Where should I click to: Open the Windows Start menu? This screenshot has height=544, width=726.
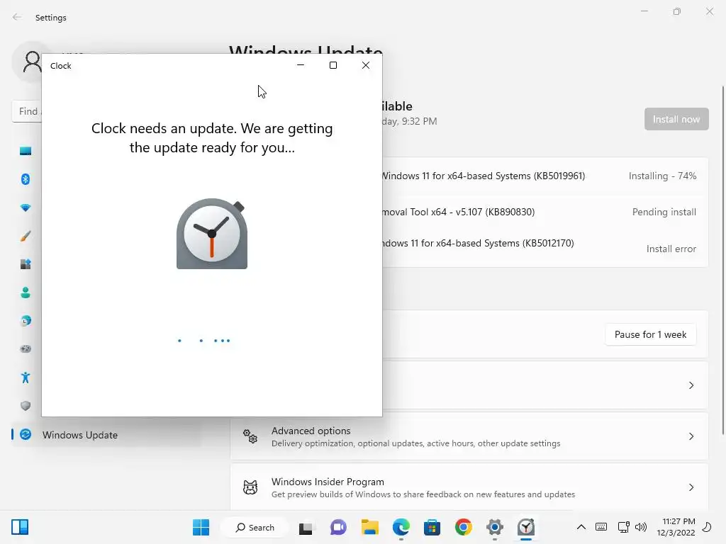(x=201, y=527)
